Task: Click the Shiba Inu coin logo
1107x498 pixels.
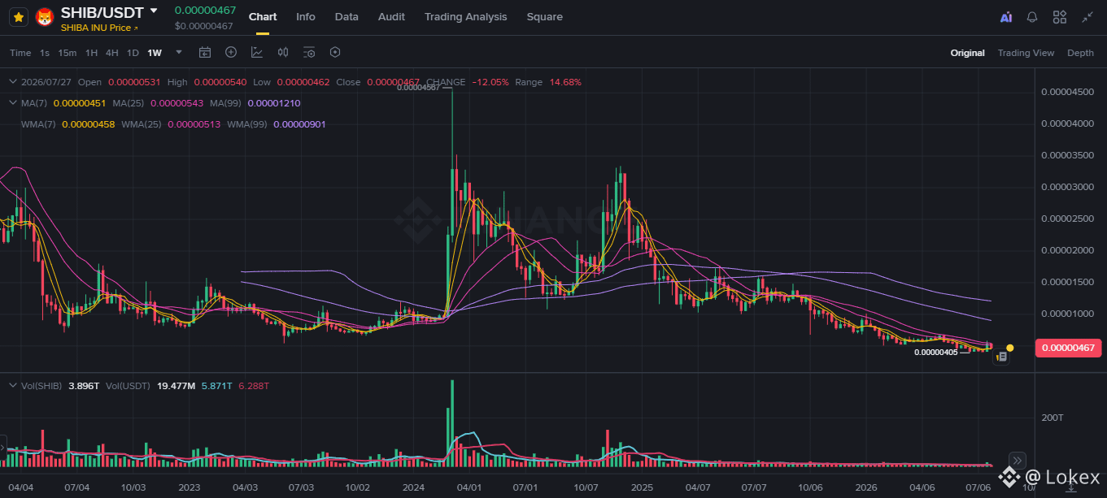Action: (x=44, y=16)
